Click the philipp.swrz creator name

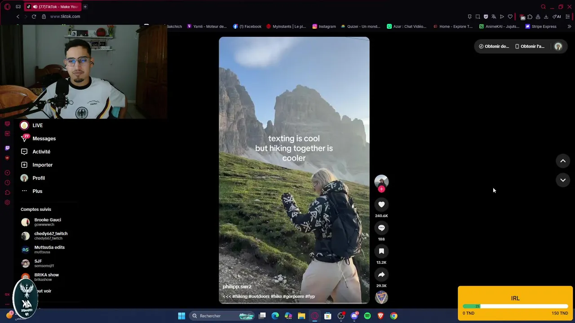click(237, 287)
